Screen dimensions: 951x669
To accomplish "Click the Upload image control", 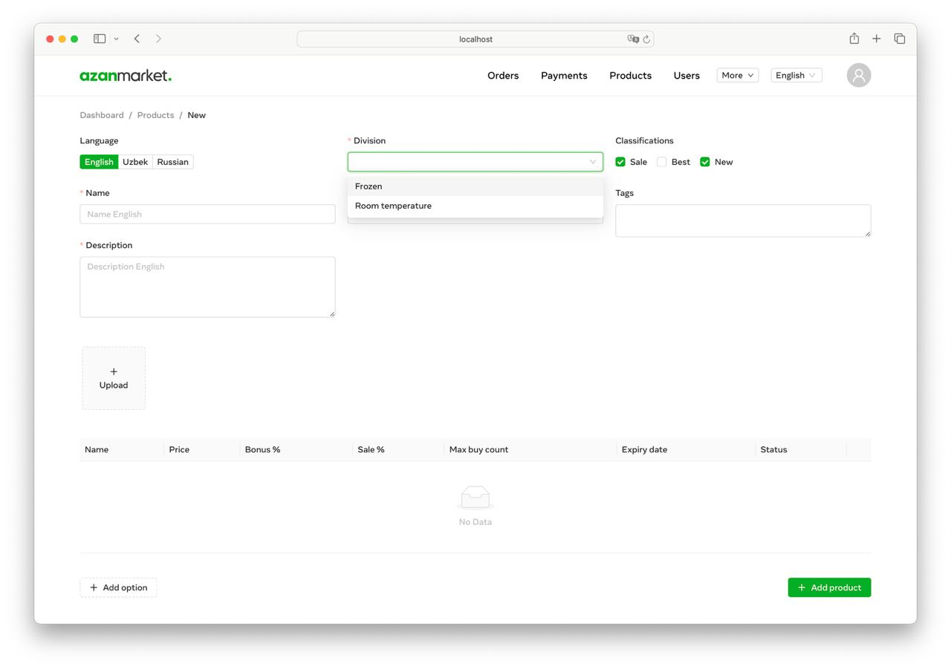I will pyautogui.click(x=113, y=378).
